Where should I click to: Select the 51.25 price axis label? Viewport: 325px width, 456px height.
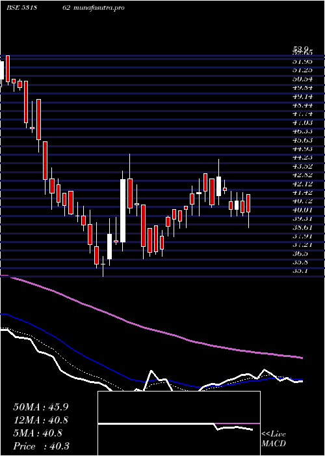[302, 70]
